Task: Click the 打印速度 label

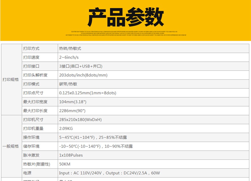Action: (31, 57)
